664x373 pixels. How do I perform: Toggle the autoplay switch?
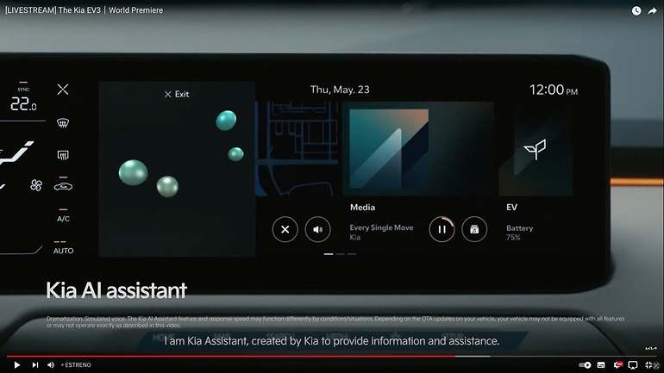tap(585, 364)
